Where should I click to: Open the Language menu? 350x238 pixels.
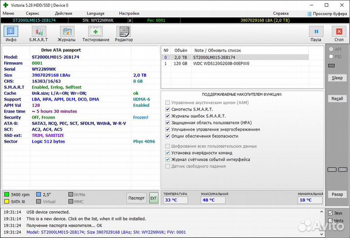click(95, 14)
